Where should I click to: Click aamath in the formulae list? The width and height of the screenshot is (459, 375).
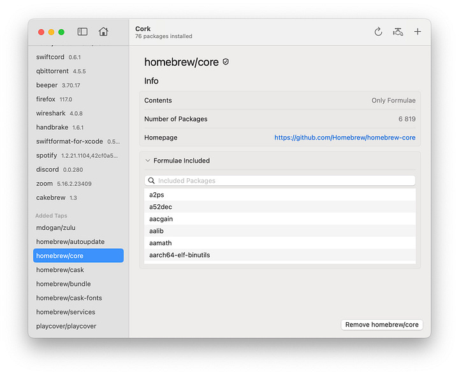(280, 243)
